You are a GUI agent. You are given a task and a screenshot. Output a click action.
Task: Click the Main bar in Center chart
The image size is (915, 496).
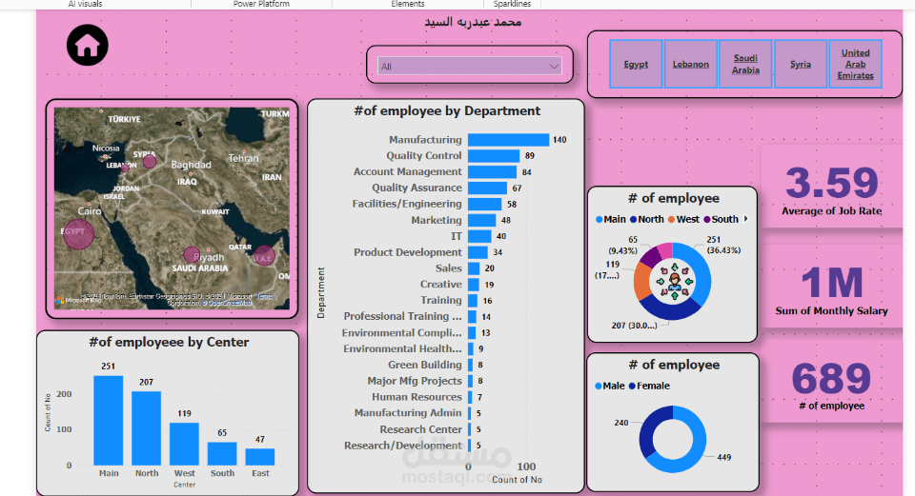point(109,420)
